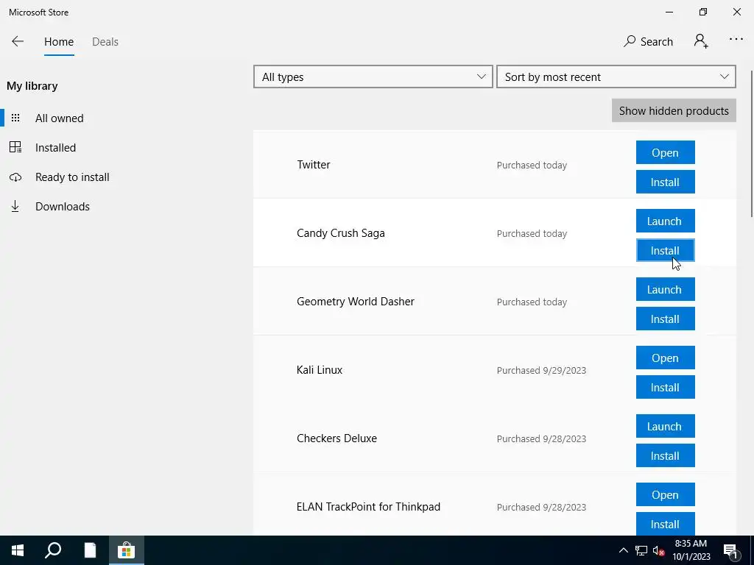This screenshot has height=565, width=754.
Task: Click the library list vertical scrollbar
Action: pos(751,144)
